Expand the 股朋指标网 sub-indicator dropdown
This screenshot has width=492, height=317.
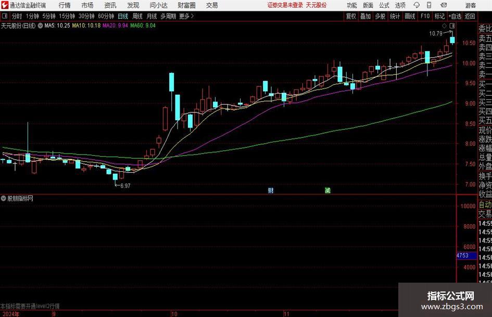(x=4, y=198)
